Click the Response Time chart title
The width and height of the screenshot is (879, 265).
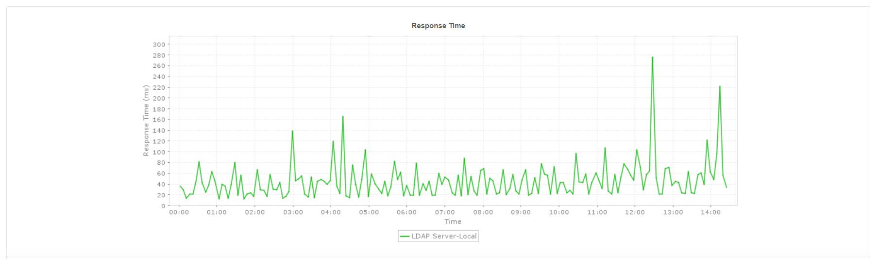point(438,26)
